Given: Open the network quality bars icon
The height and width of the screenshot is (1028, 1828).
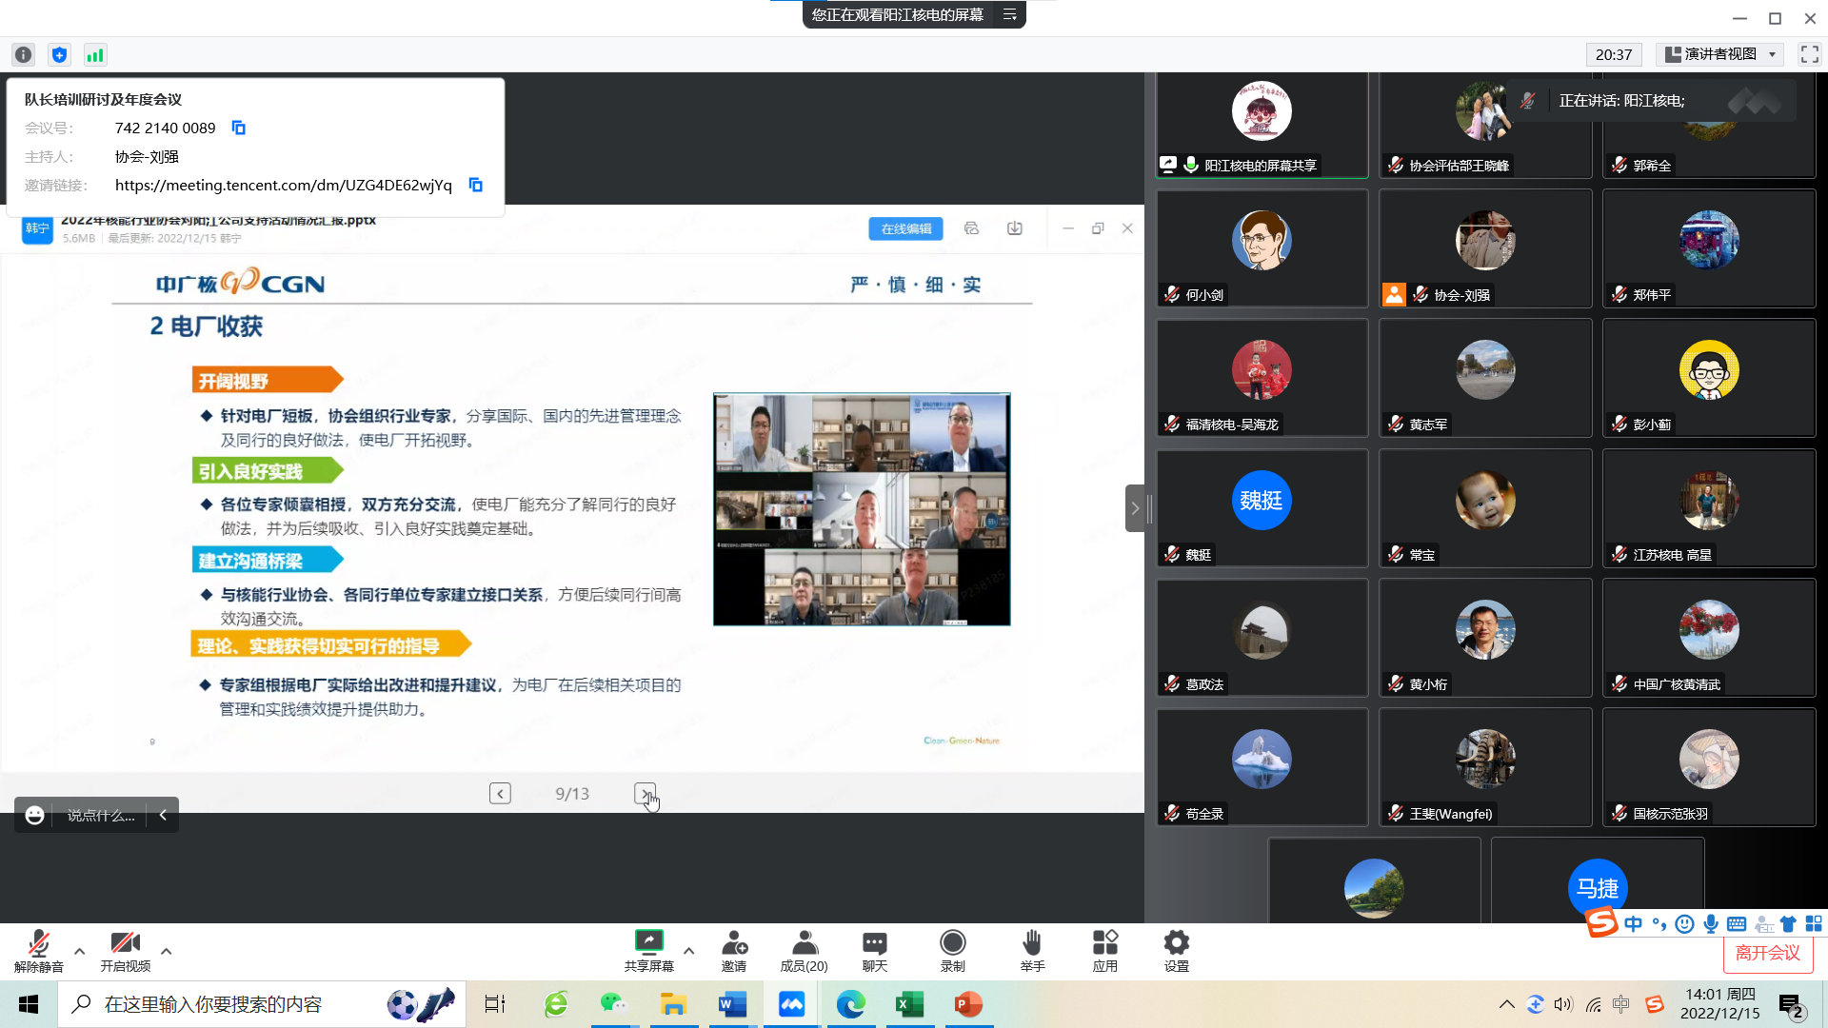Looking at the screenshot, I should tap(94, 55).
